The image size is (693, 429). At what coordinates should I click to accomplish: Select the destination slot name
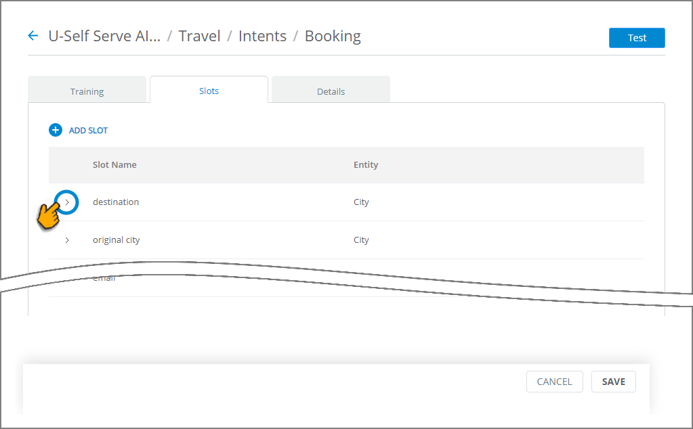[116, 202]
